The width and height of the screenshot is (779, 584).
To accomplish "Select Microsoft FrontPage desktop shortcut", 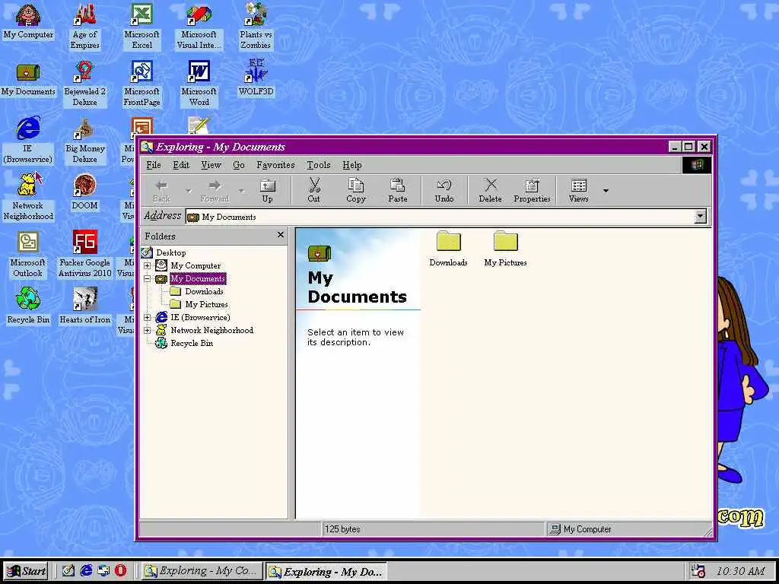I will click(141, 84).
